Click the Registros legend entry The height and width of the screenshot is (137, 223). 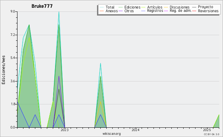(x=152, y=11)
